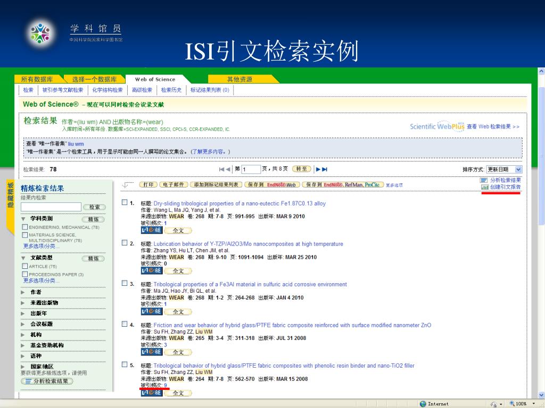Image resolution: width=545 pixels, height=408 pixels.
Task: Click the zoom magnifier 100% in status bar
Action: pyautogui.click(x=512, y=404)
